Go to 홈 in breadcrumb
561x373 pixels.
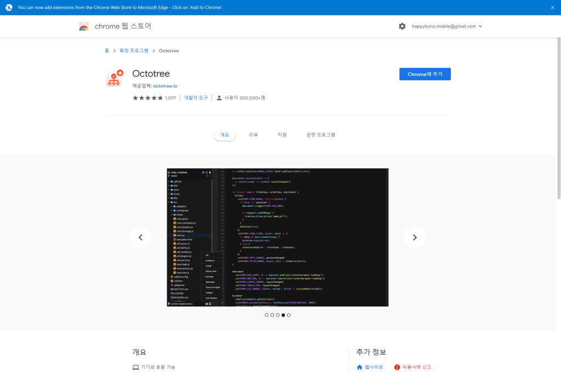coord(107,51)
